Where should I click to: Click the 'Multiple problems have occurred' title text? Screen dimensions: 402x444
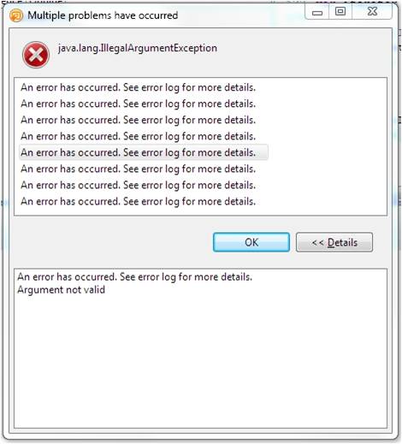103,15
